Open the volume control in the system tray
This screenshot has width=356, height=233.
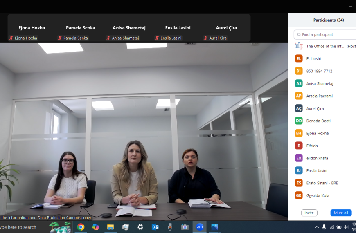point(346,227)
